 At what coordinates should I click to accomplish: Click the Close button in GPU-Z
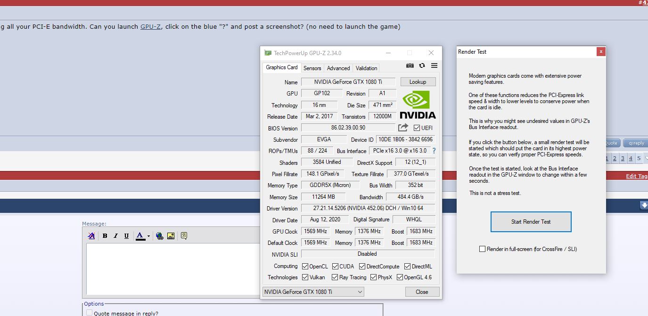[x=422, y=292]
